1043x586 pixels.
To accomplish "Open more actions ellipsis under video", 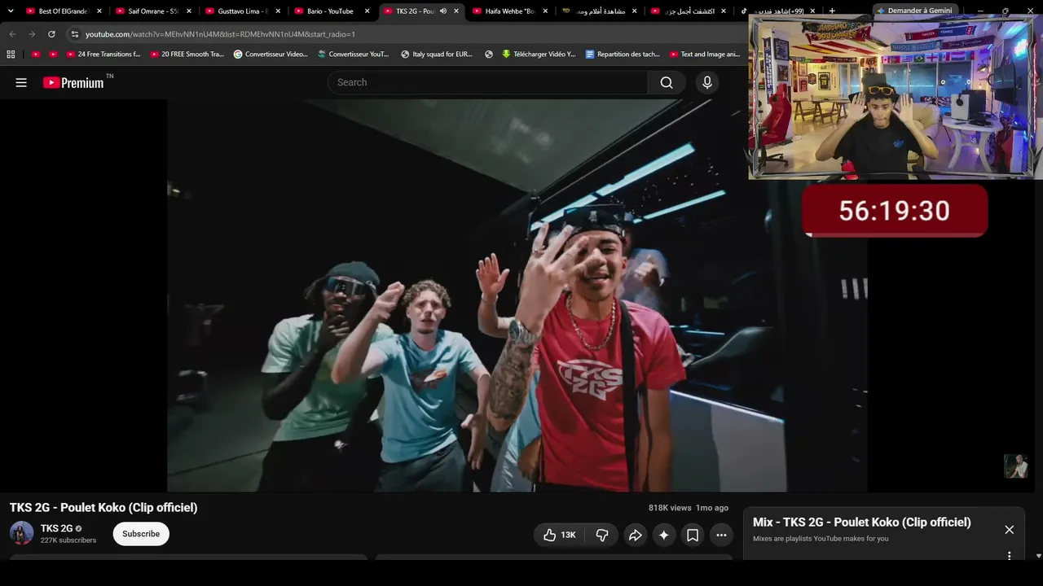I will 721,535.
